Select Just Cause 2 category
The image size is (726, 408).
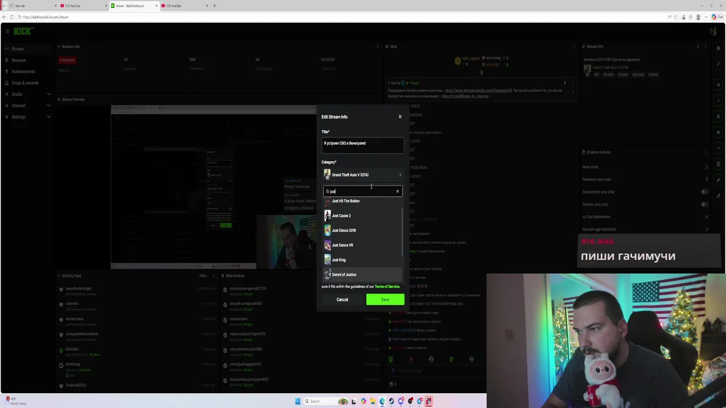(362, 216)
